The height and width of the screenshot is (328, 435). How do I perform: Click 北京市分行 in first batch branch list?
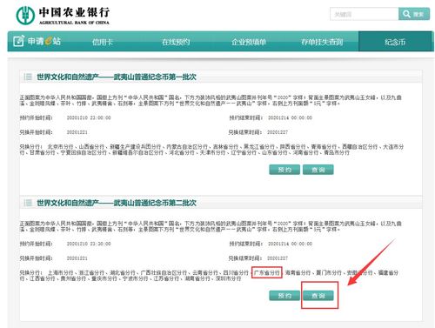point(60,147)
